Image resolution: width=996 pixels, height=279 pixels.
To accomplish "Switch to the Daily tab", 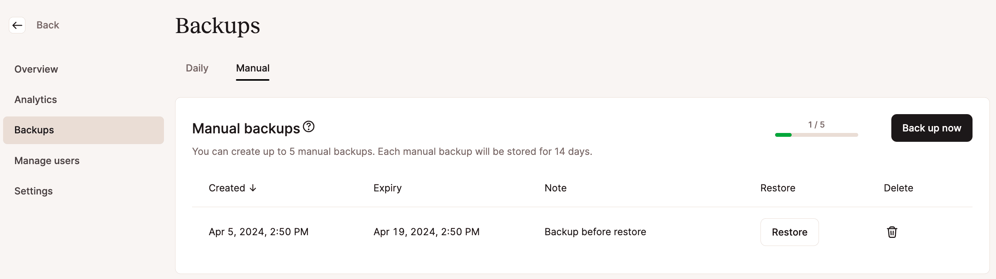I will tap(197, 68).
